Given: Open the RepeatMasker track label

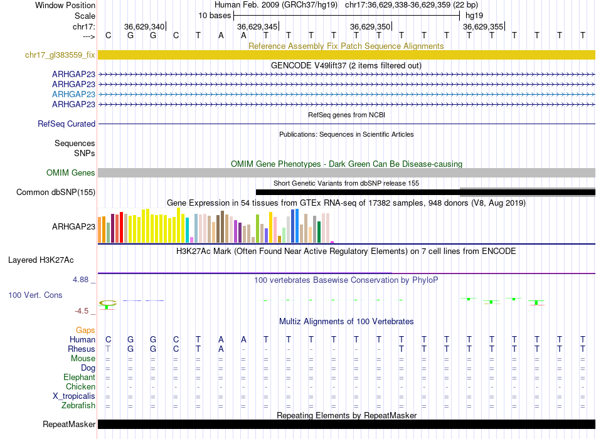Looking at the screenshot, I should 69,425.
